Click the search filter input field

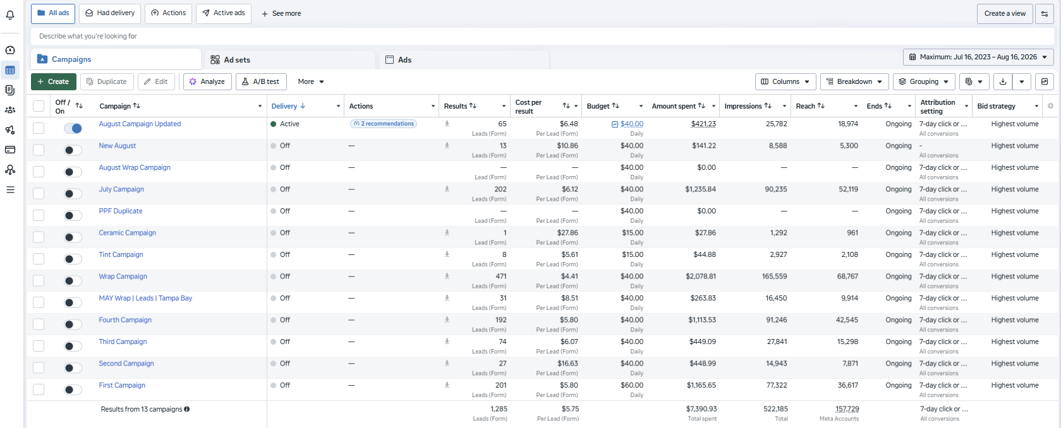click(542, 36)
